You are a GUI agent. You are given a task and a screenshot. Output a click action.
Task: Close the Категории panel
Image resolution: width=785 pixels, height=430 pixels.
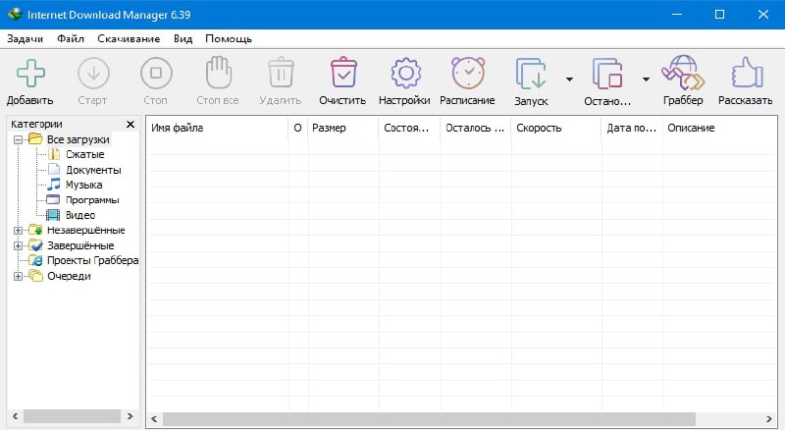pyautogui.click(x=131, y=124)
